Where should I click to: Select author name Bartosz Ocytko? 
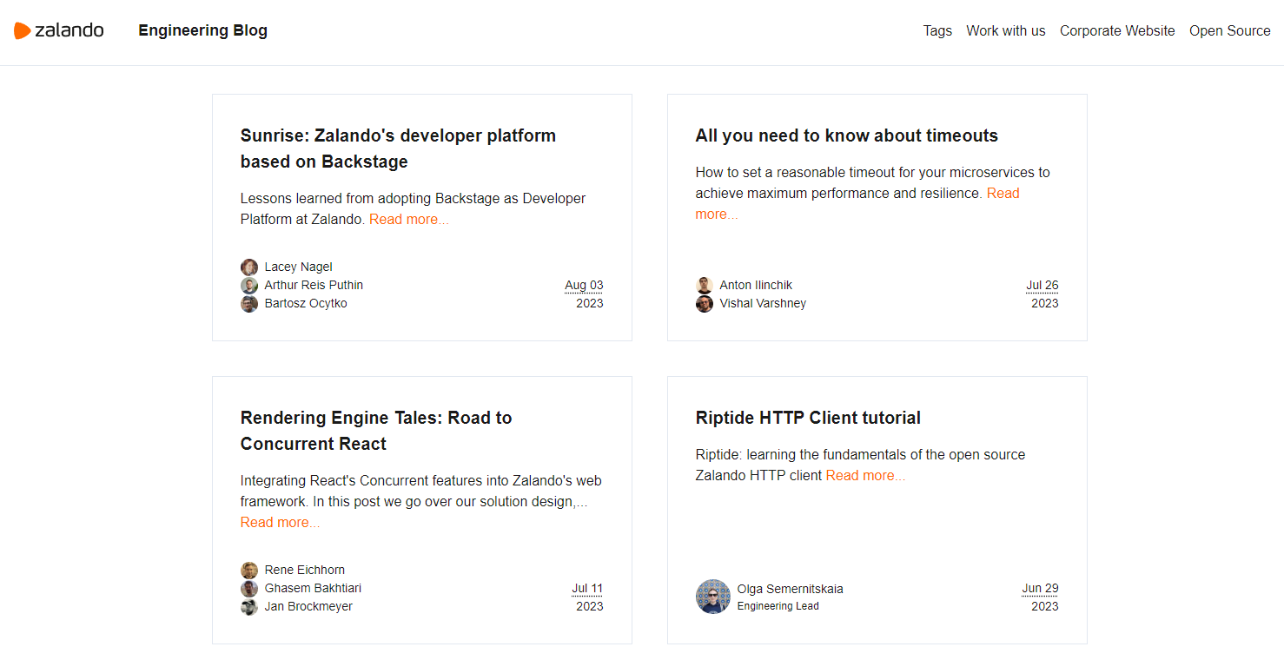(x=306, y=303)
